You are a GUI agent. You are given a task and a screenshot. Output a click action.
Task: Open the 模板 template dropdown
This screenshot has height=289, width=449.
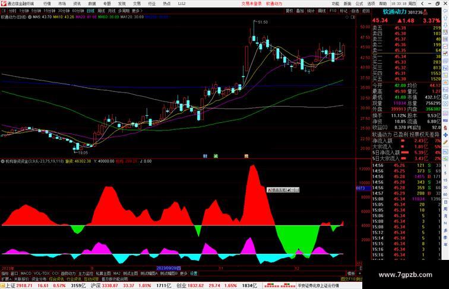[351, 274]
